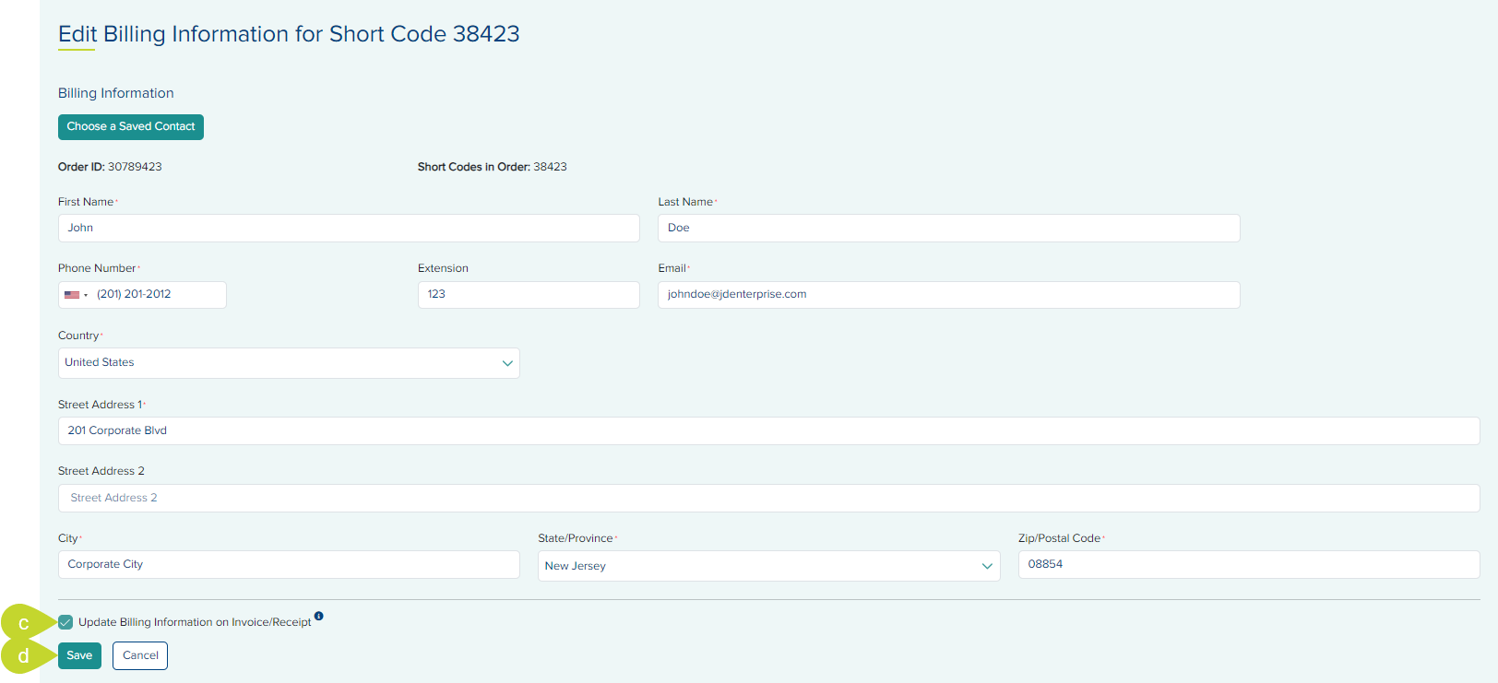1498x683 pixels.
Task: Click the US flag country code selector
Action: (x=76, y=295)
